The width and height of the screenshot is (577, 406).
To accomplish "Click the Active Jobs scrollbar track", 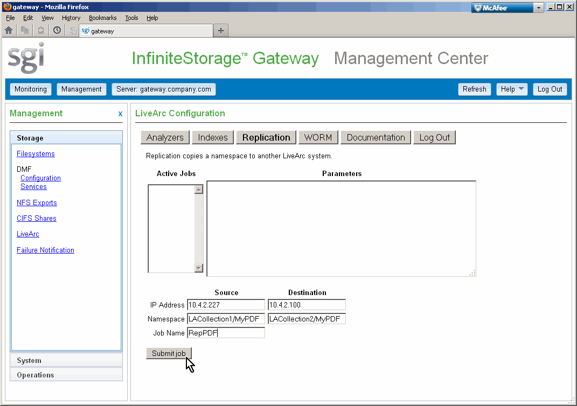I will [199, 229].
